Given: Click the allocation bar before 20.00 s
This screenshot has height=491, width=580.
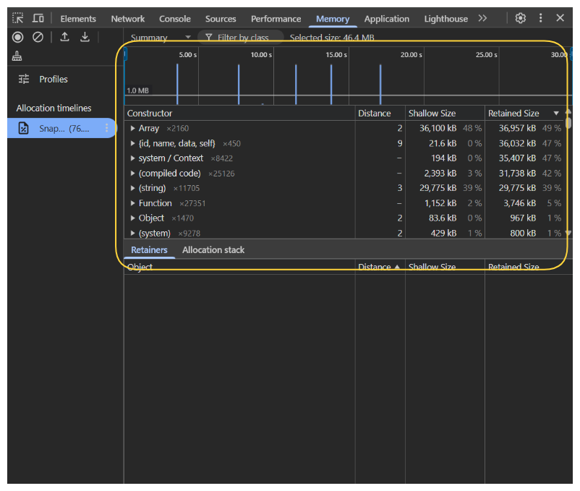Looking at the screenshot, I should click(x=380, y=85).
